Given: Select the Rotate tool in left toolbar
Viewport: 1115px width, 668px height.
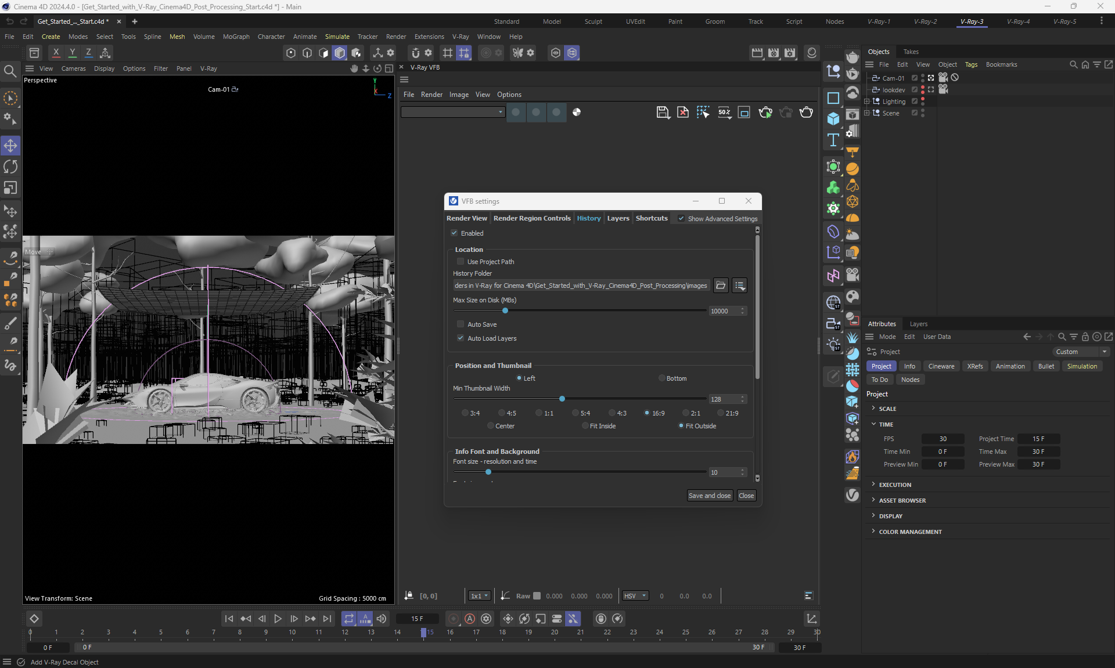Looking at the screenshot, I should [10, 167].
